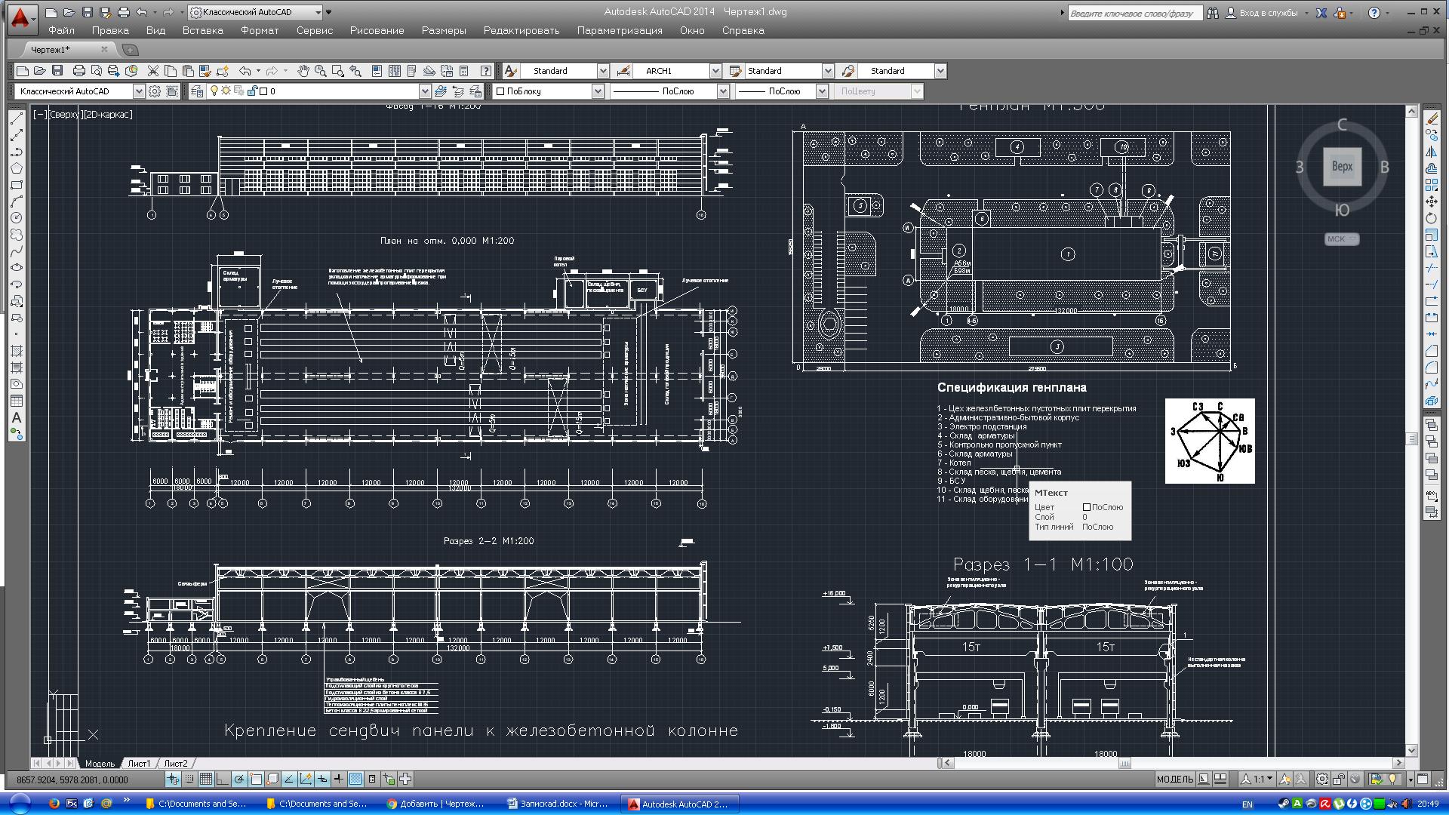Select the Move tool in the Modify toolbar
The width and height of the screenshot is (1449, 815).
[x=1431, y=201]
